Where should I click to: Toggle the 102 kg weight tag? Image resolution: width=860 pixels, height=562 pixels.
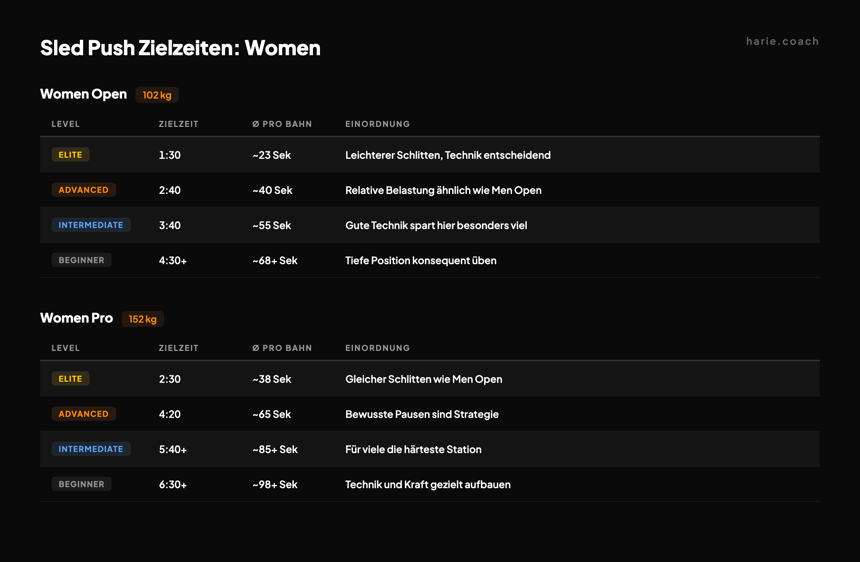157,95
